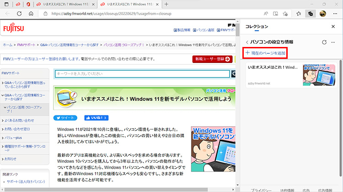This screenshot has width=343, height=192.
Task: Refresh the collection with sync icon
Action: [x=324, y=42]
